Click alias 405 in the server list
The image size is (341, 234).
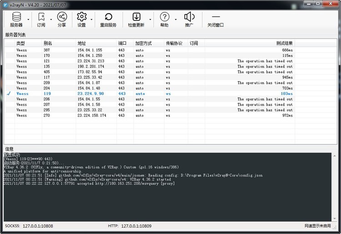(46, 72)
